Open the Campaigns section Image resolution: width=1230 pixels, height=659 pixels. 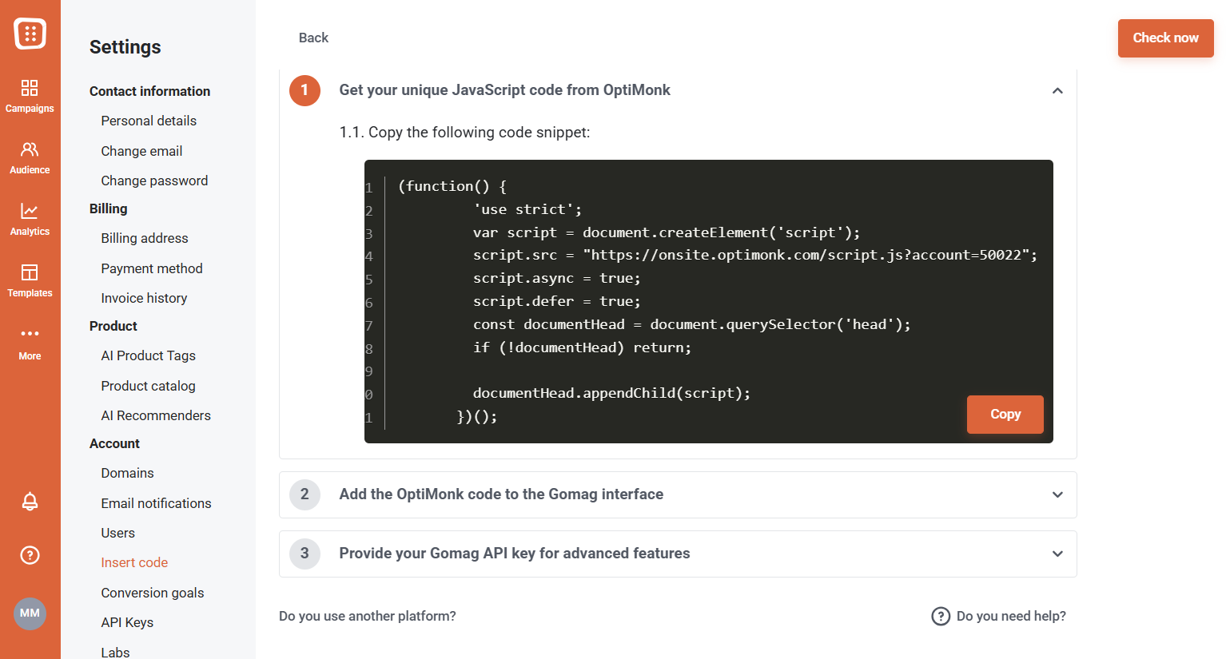click(x=30, y=95)
